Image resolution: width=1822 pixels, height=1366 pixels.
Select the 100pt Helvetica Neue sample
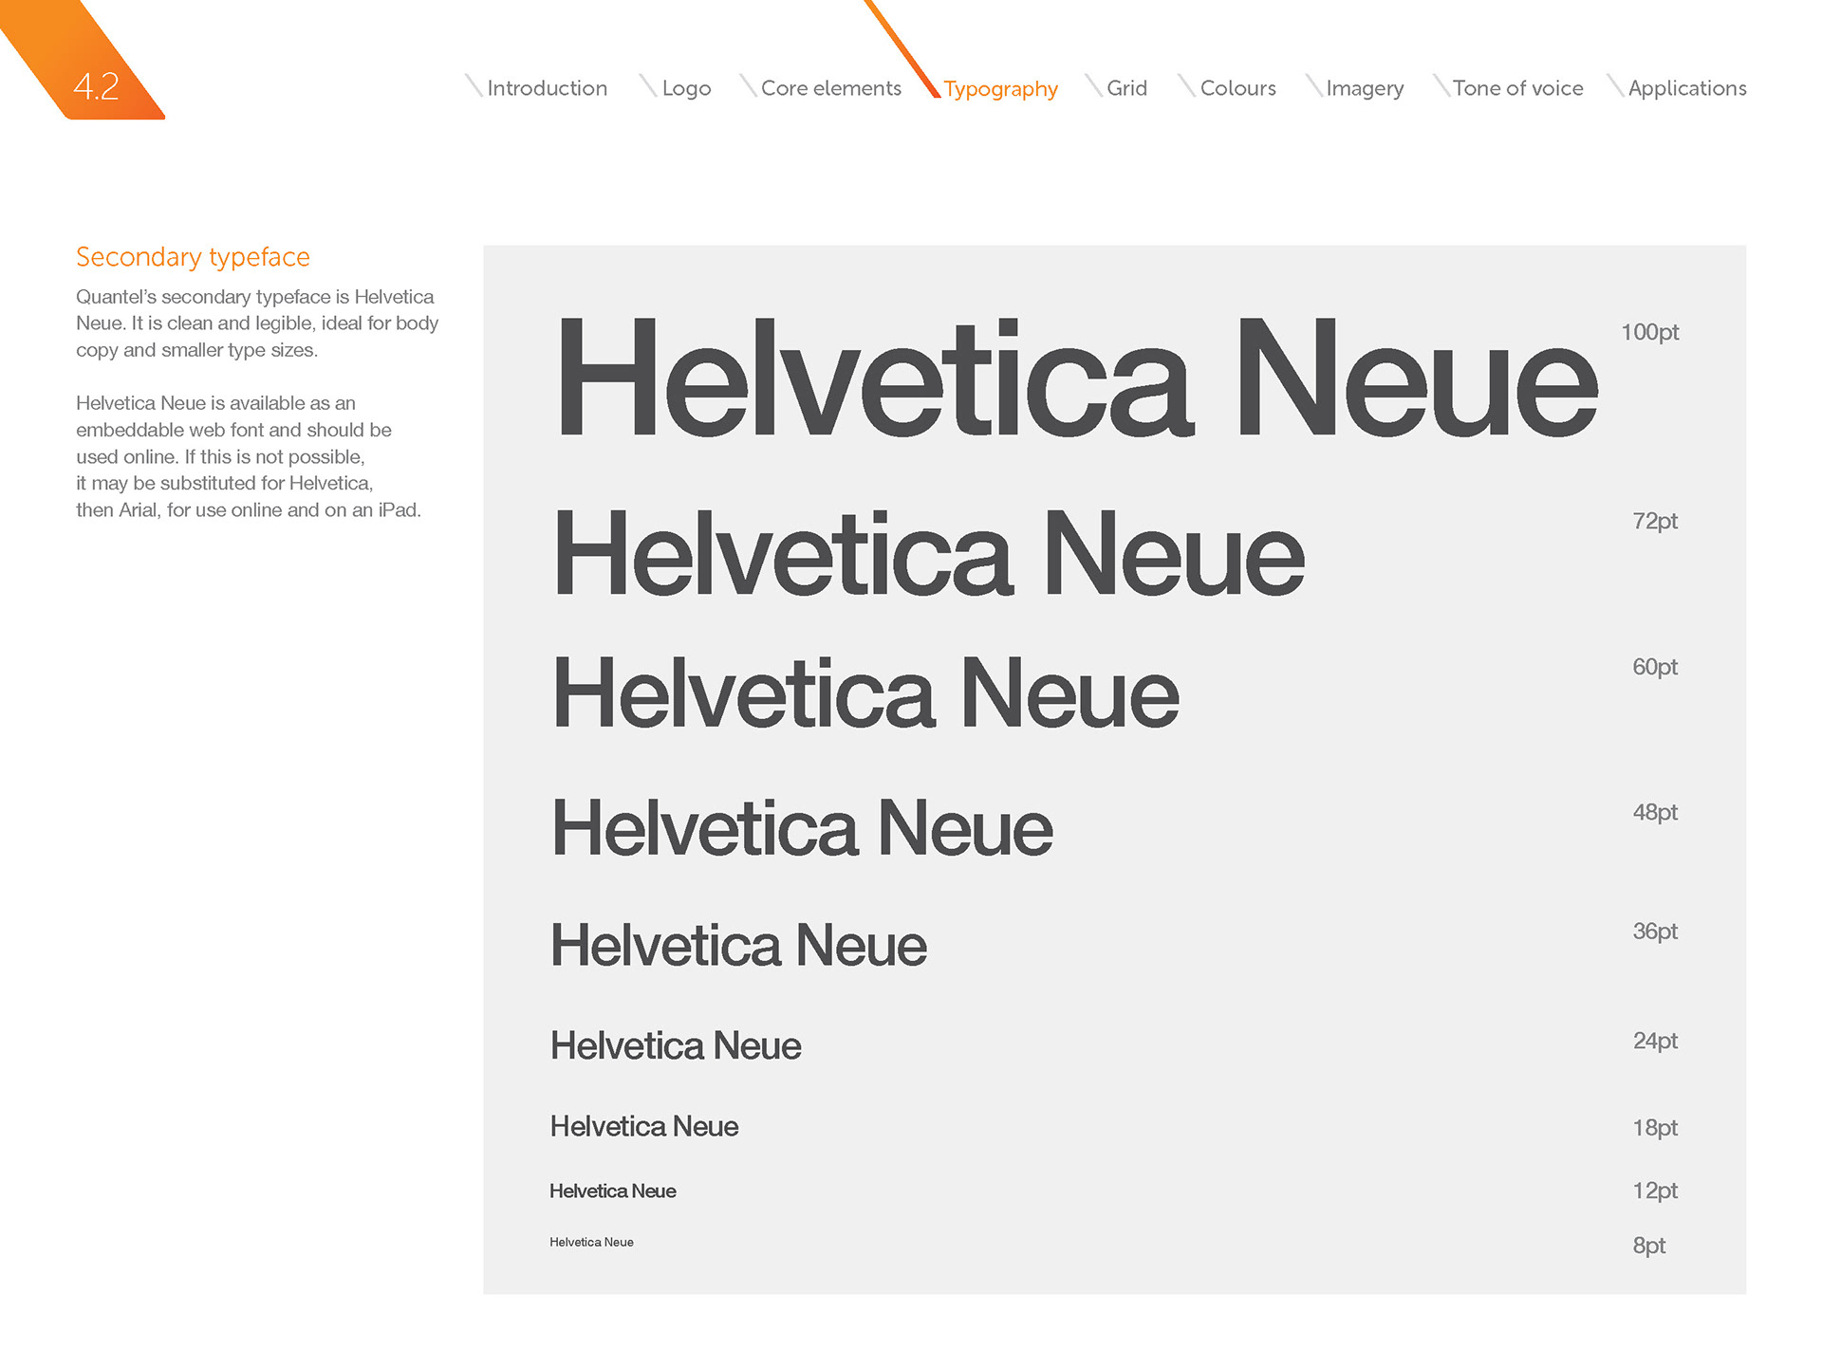point(1077,378)
